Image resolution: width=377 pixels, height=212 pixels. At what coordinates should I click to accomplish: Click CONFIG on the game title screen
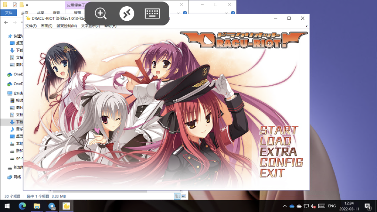pos(281,163)
